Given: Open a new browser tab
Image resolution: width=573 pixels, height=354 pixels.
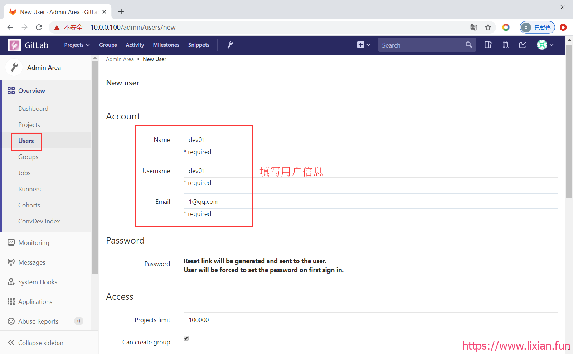Looking at the screenshot, I should (x=121, y=12).
